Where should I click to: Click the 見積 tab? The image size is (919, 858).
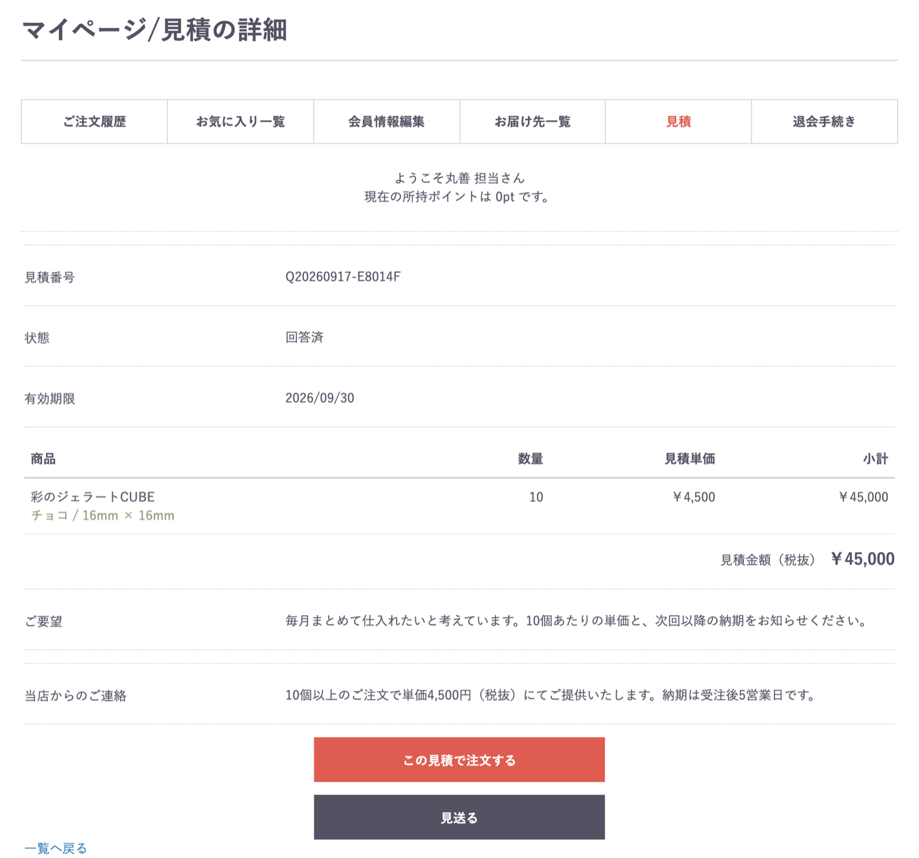[x=678, y=121]
